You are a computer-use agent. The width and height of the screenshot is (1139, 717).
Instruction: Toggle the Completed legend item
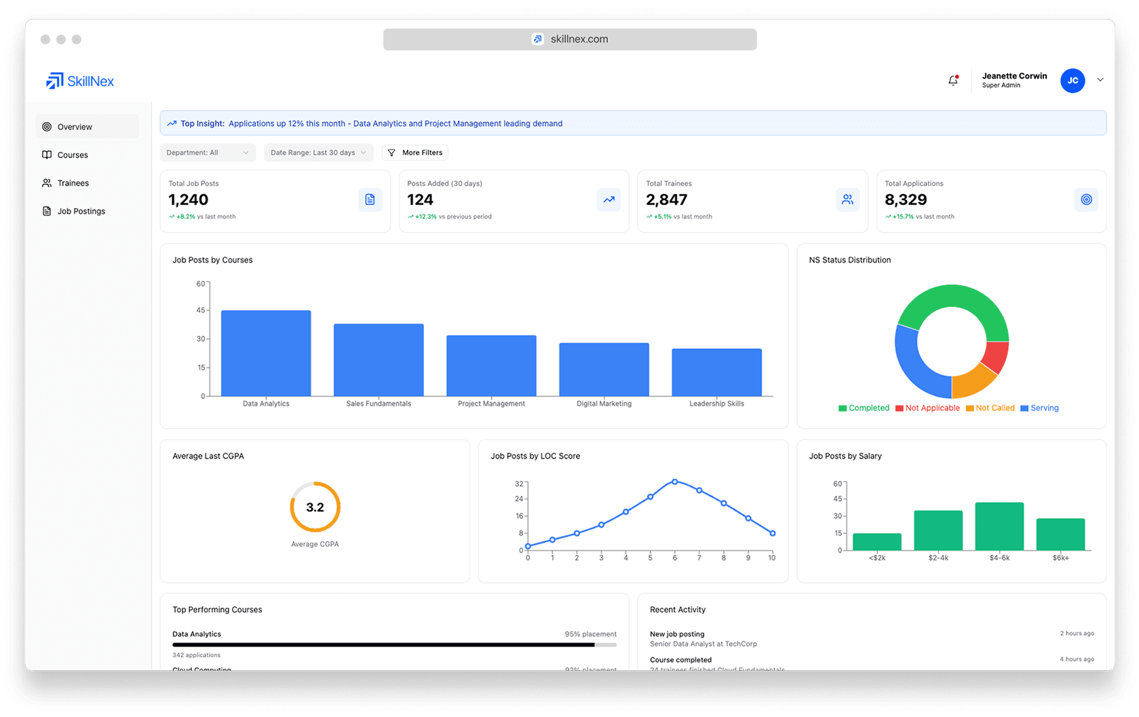(864, 408)
